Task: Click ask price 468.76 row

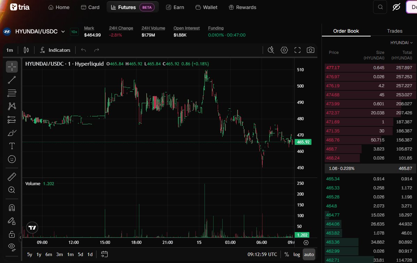Action: point(370,140)
